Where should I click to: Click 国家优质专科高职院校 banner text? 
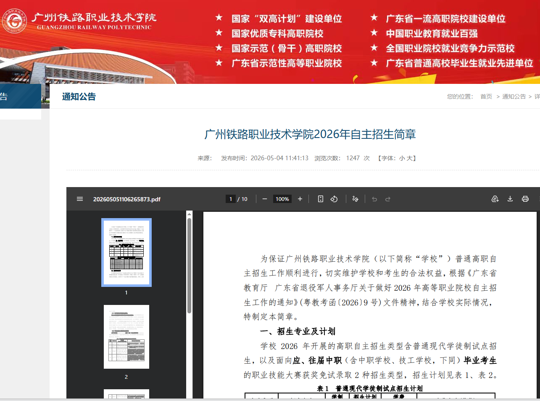point(277,34)
